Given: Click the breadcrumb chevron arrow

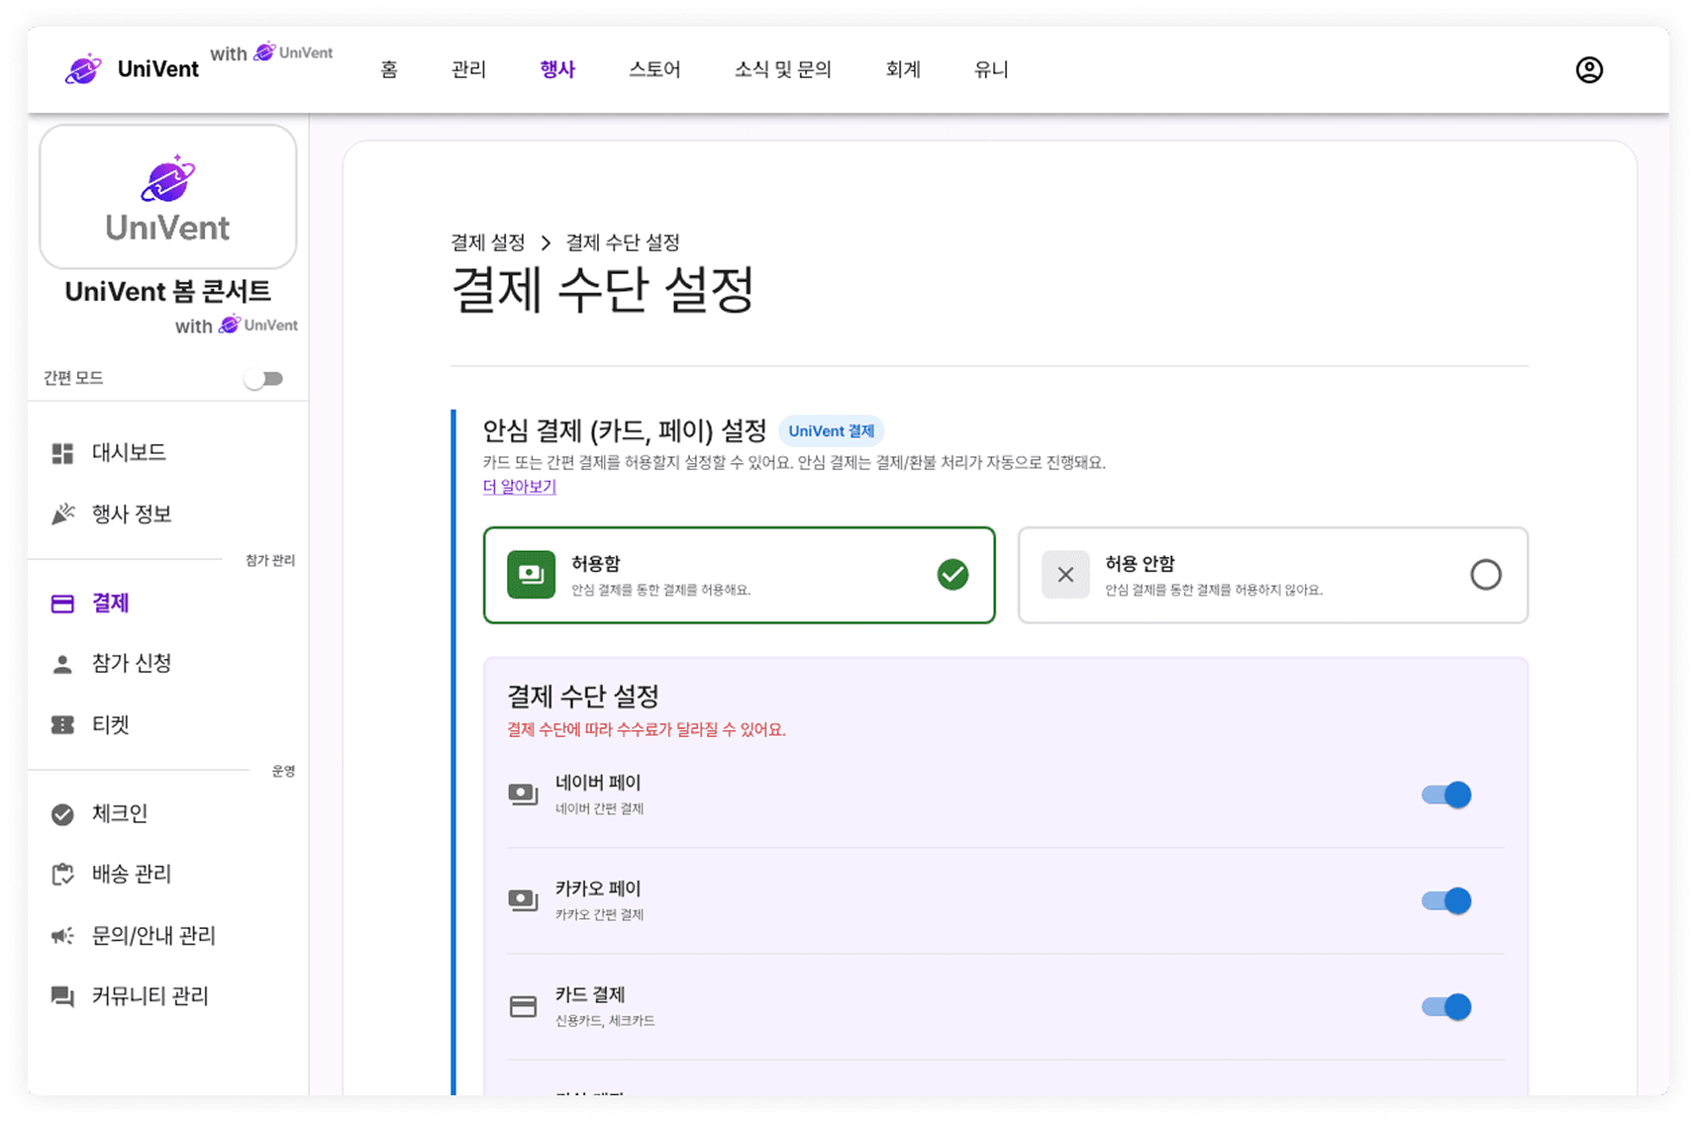Looking at the screenshot, I should (546, 242).
